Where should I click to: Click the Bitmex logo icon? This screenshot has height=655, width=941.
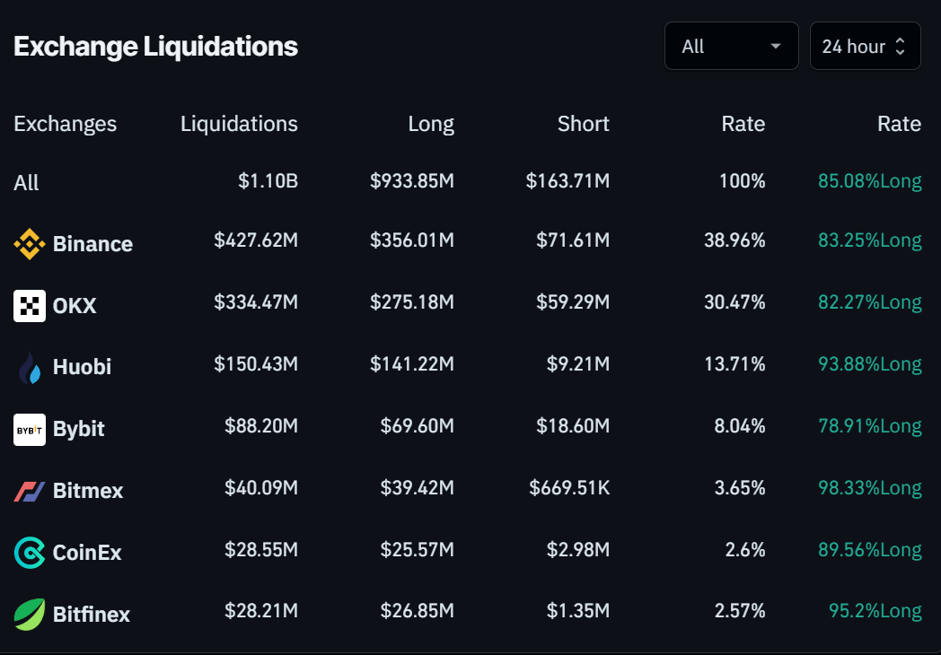[30, 491]
